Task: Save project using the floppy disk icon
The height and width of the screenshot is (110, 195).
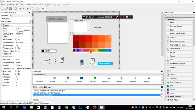Action: [10, 9]
